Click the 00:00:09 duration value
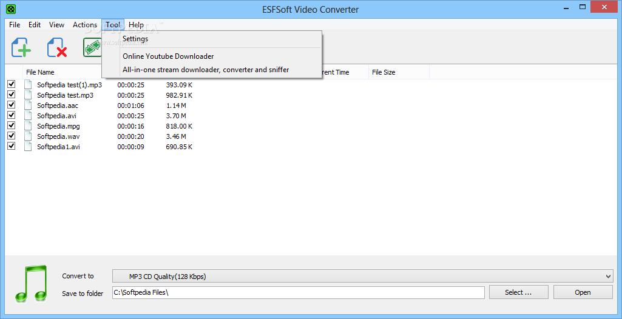This screenshot has height=319, width=622. pos(130,147)
